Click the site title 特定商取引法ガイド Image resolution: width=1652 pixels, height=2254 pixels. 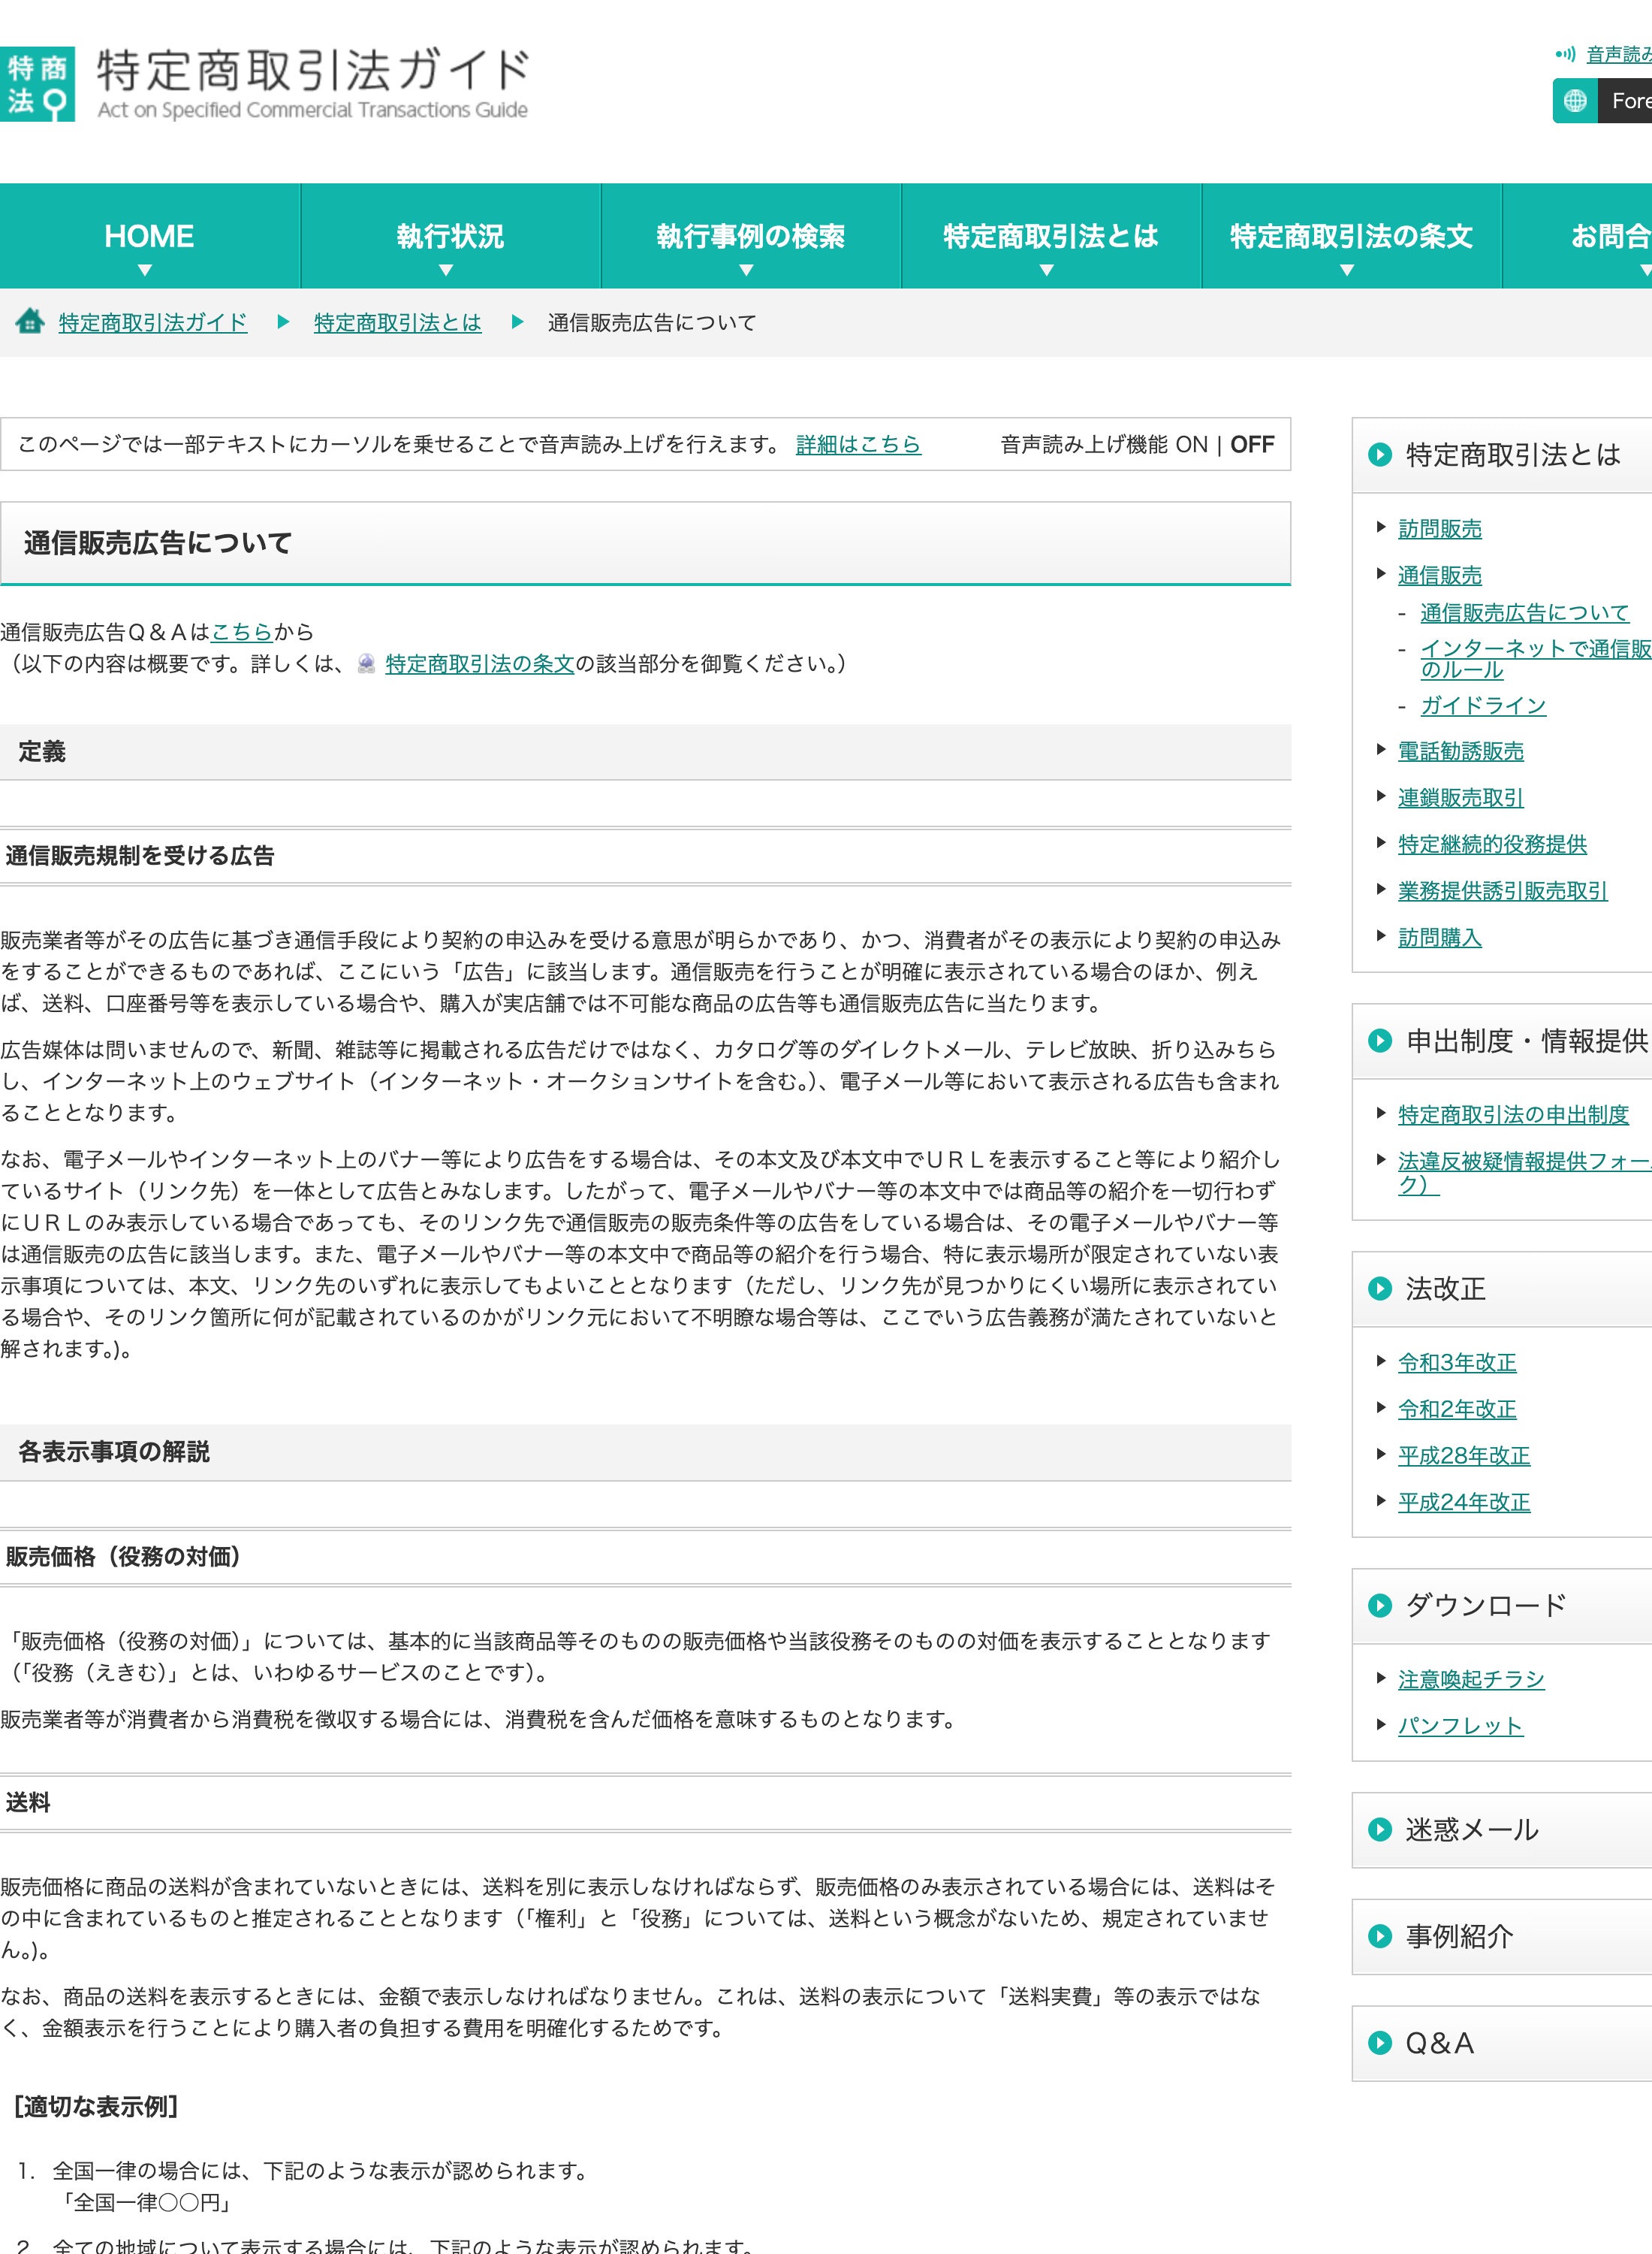pos(313,70)
